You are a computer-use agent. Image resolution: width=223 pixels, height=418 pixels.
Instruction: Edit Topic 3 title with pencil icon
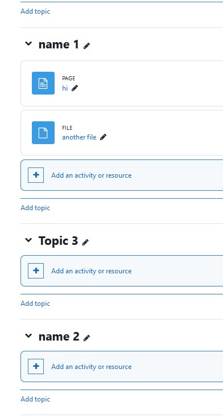point(85,243)
